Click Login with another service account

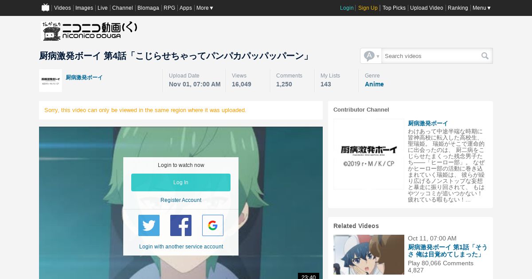point(181,247)
